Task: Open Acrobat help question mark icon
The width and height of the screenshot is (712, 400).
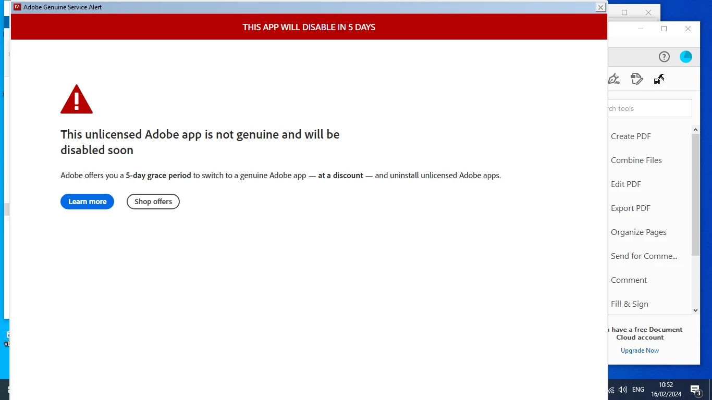Action: [664, 57]
